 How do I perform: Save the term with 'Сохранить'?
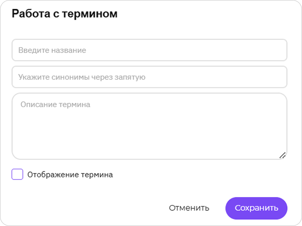click(x=256, y=208)
